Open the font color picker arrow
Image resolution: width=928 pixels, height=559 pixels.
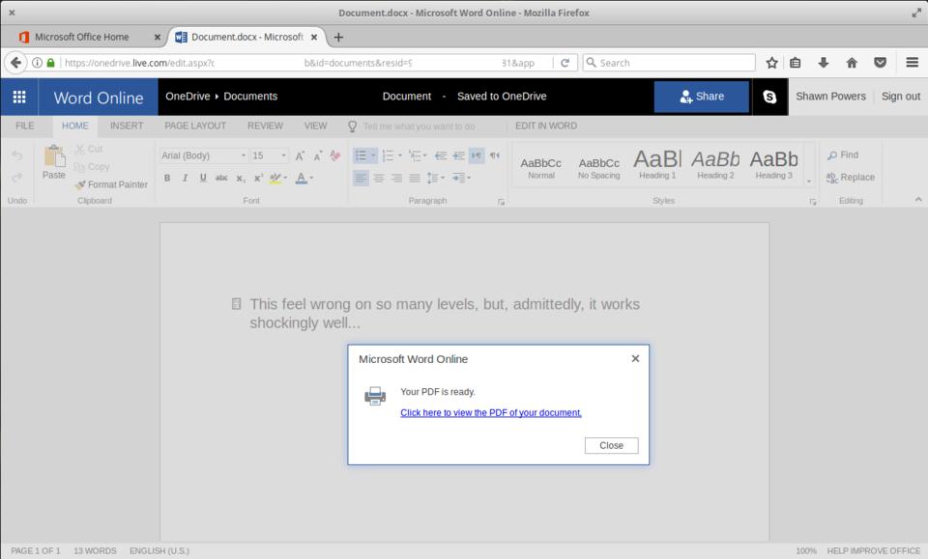[x=313, y=178]
